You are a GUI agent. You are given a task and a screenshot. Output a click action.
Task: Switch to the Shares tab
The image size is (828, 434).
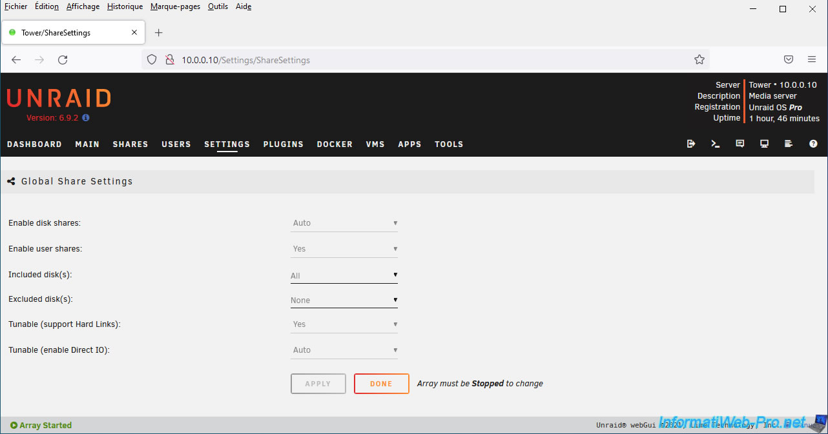130,144
